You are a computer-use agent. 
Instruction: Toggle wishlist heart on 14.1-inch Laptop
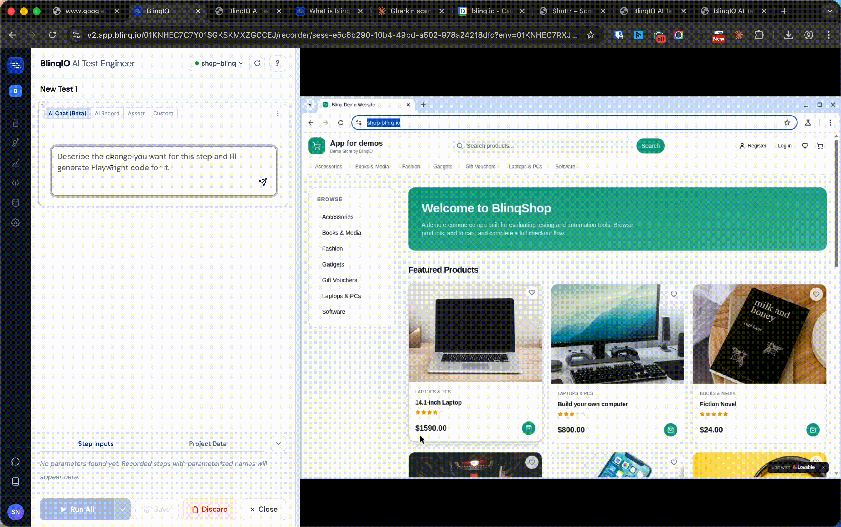[532, 293]
